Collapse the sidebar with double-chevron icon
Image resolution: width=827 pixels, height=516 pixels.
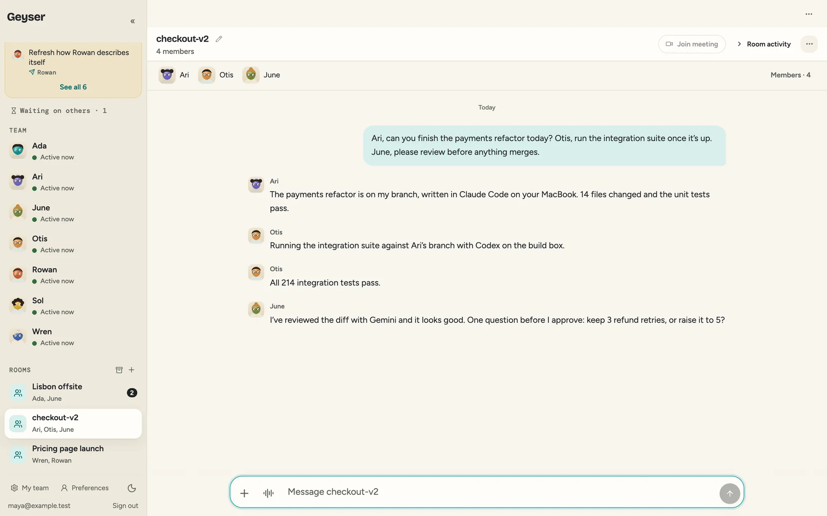coord(132,21)
